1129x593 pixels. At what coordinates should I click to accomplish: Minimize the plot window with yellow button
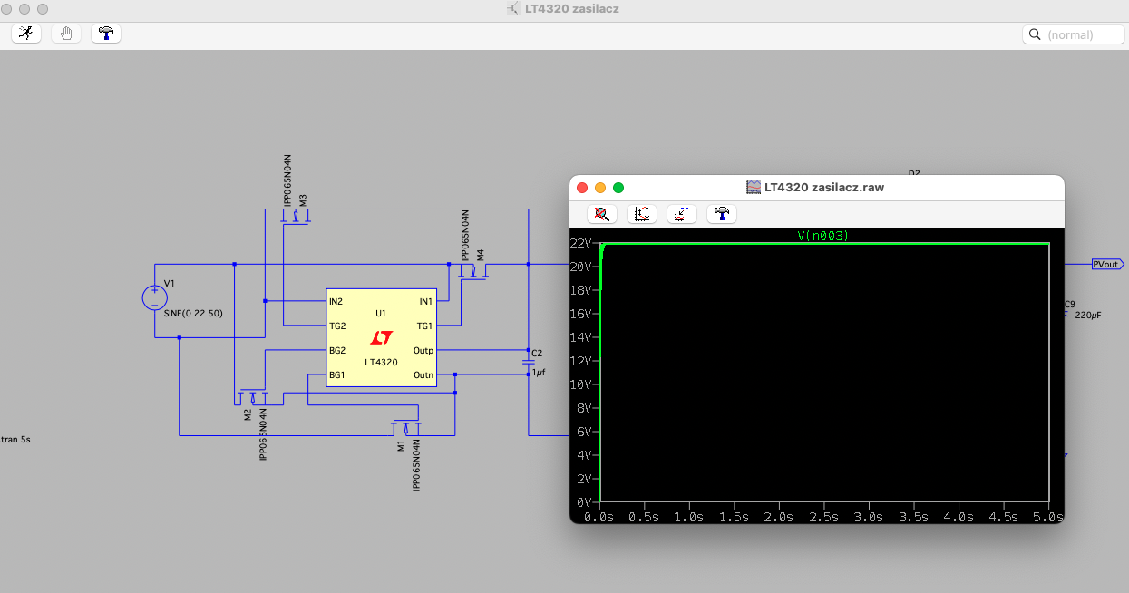600,188
